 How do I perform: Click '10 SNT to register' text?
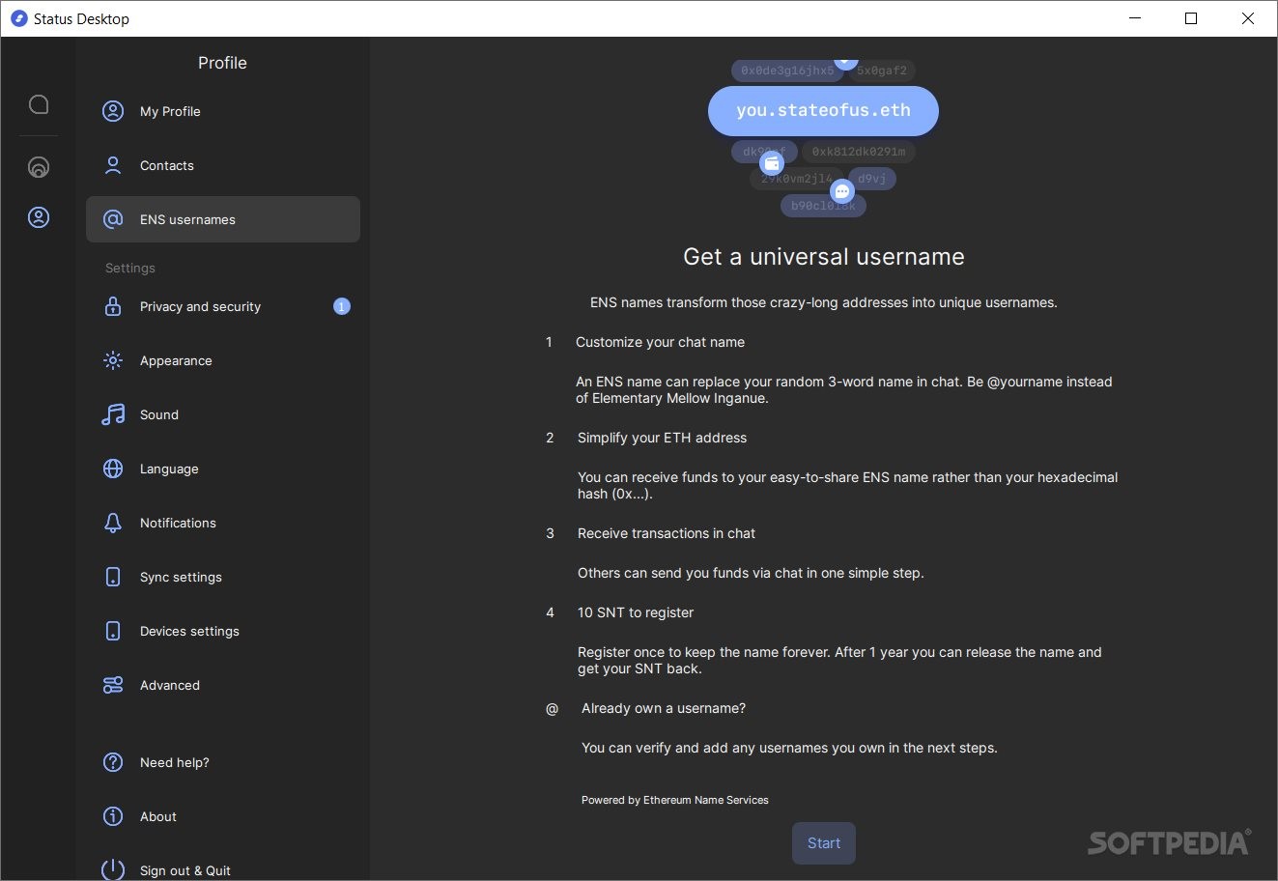coord(636,612)
